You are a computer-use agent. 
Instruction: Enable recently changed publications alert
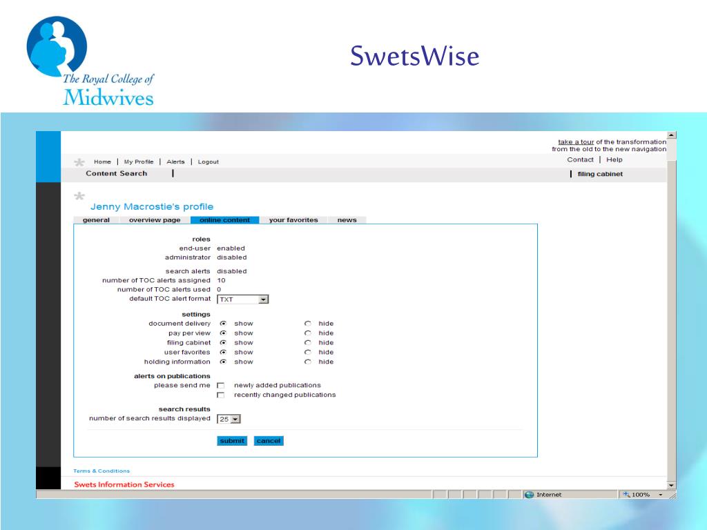coord(220,395)
